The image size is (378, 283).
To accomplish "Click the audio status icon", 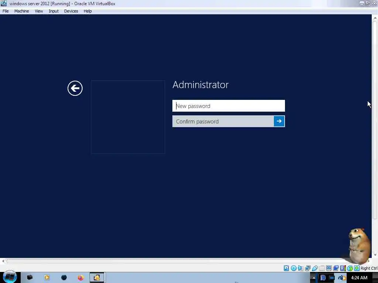I will (x=300, y=268).
